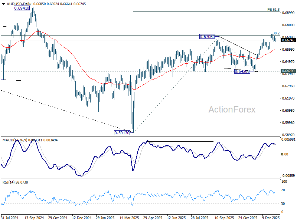Open the RSI(14) indicator label
This screenshot has height=222, width=297.
tap(10, 182)
